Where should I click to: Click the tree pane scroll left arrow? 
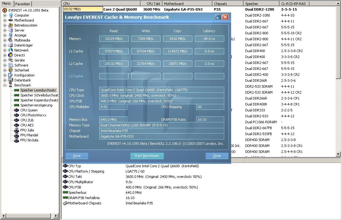coord(3,216)
